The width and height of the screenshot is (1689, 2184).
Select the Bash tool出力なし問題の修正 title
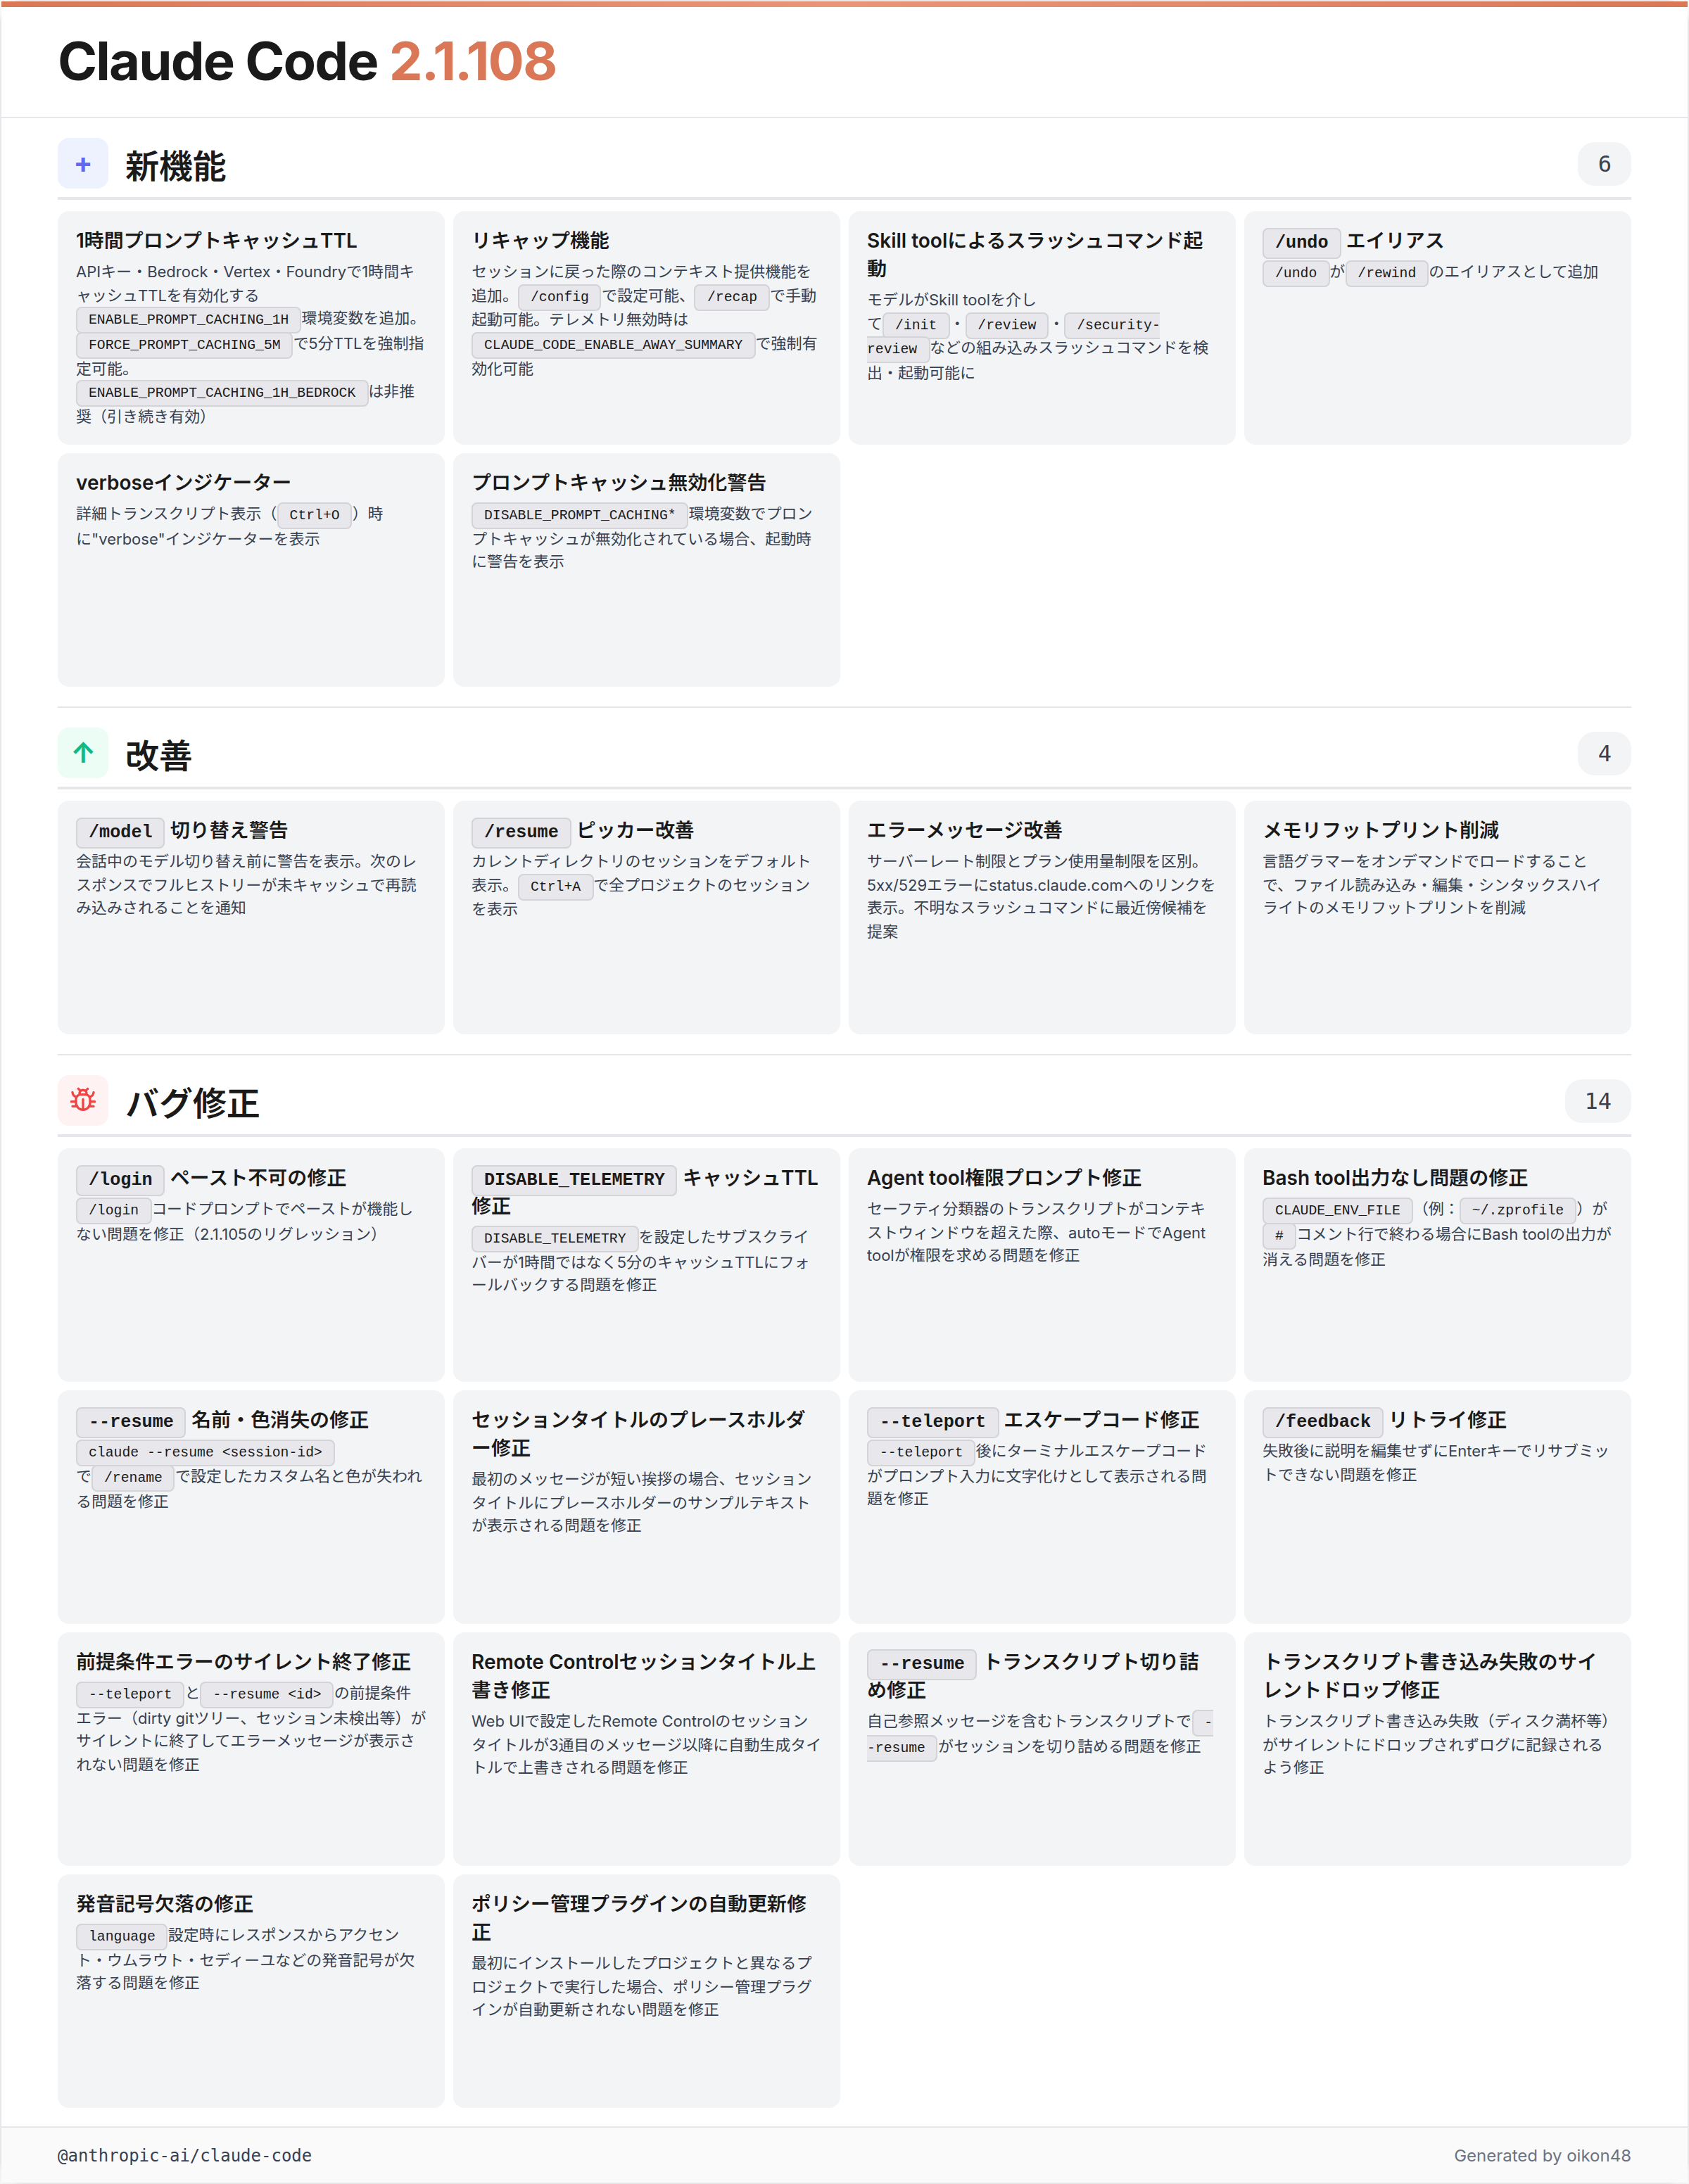click(1395, 1179)
